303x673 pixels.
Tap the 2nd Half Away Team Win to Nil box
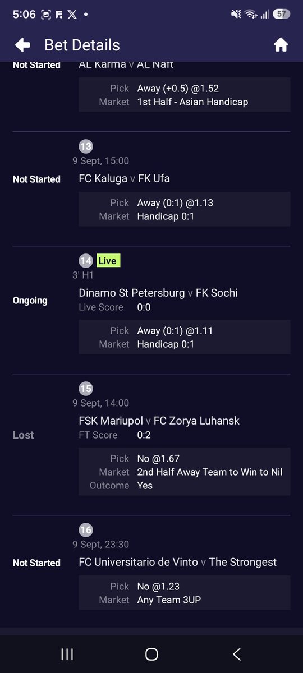point(185,472)
